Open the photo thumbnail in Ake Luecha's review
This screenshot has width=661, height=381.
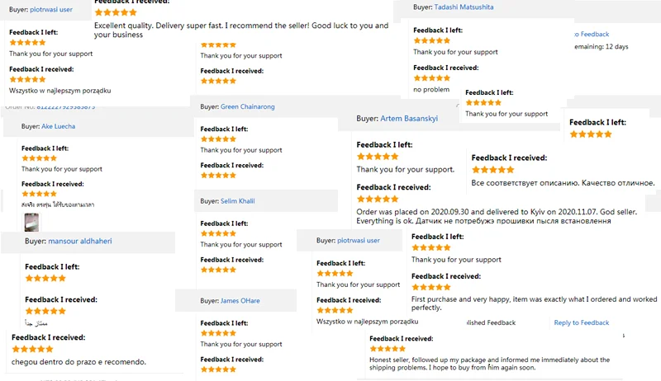coord(31,221)
